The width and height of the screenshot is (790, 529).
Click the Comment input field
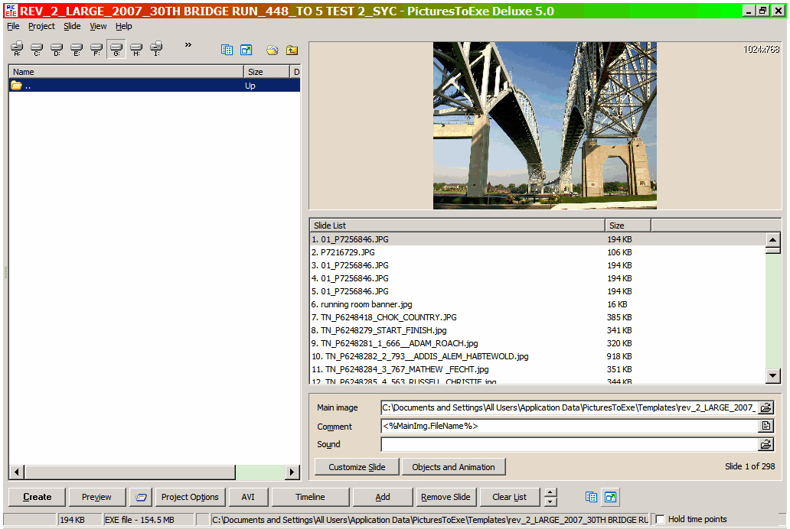(568, 427)
